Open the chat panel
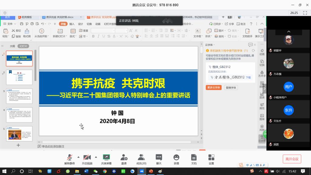 159,157
